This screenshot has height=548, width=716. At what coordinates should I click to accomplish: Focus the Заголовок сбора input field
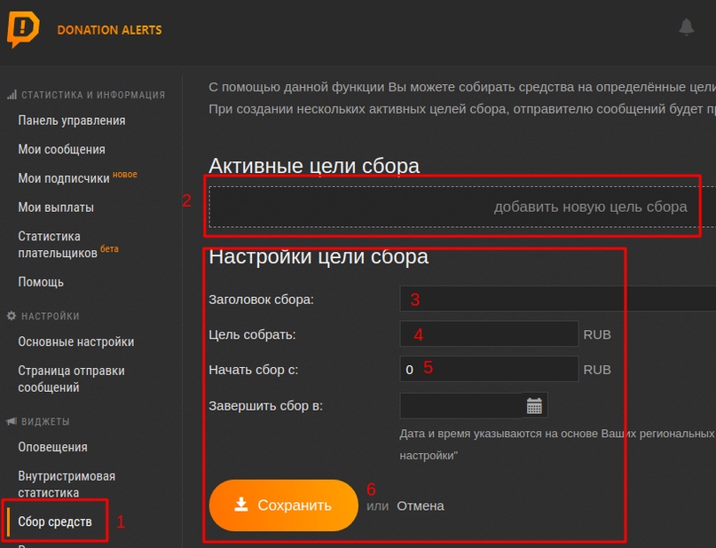(557, 299)
